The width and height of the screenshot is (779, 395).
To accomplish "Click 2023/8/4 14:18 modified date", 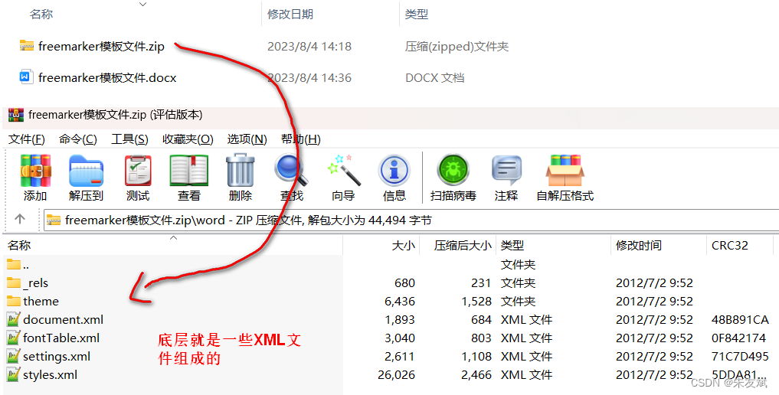I will [x=309, y=47].
